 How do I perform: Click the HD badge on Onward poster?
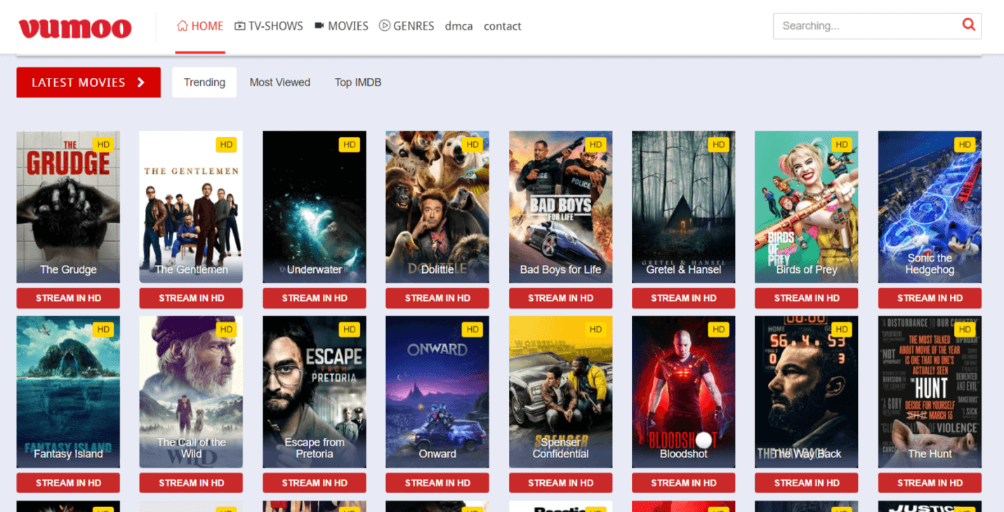pyautogui.click(x=473, y=330)
